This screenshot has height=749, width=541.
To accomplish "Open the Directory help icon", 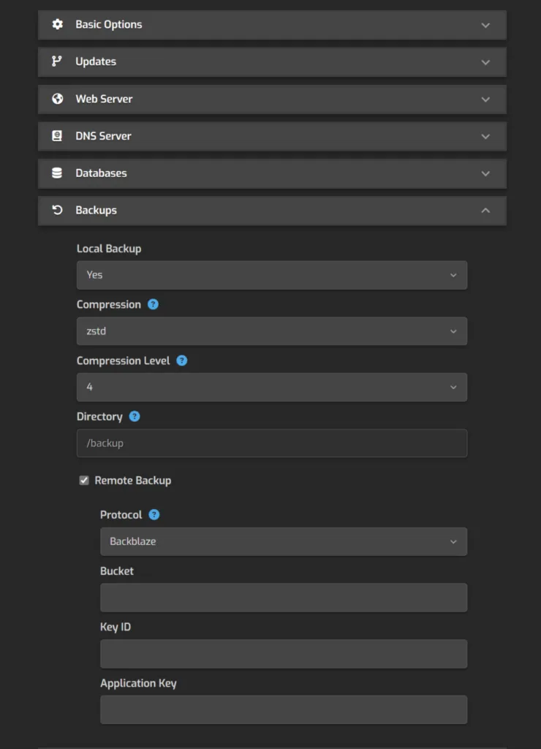I will pos(135,416).
